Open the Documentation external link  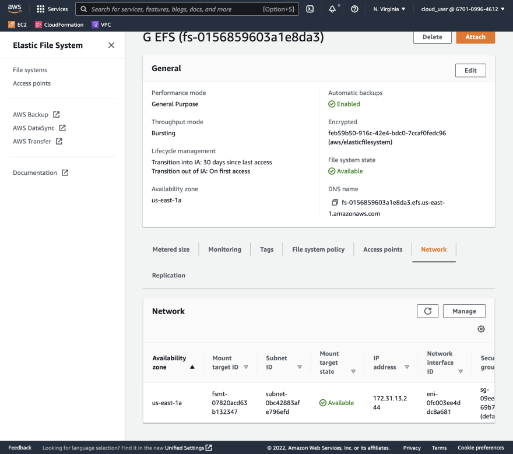pyautogui.click(x=41, y=173)
